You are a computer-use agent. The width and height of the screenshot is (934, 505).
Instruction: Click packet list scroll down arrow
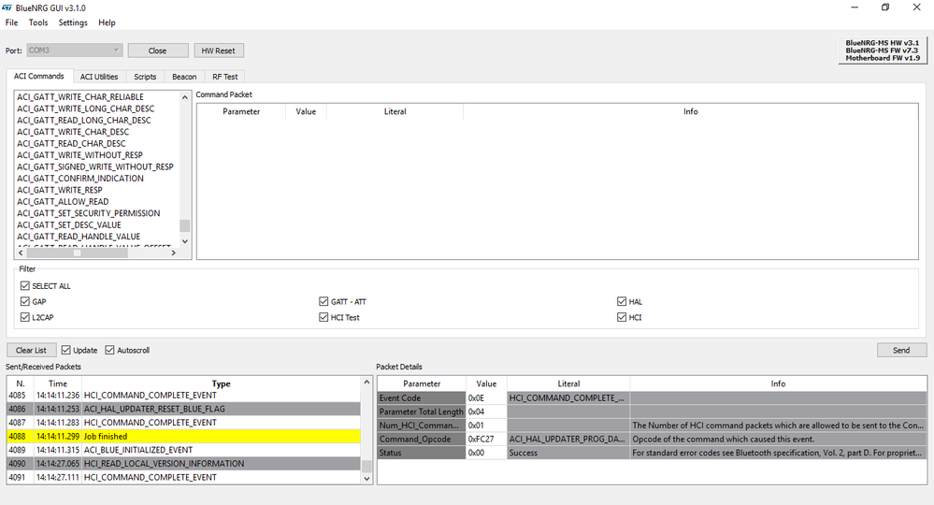pos(366,478)
